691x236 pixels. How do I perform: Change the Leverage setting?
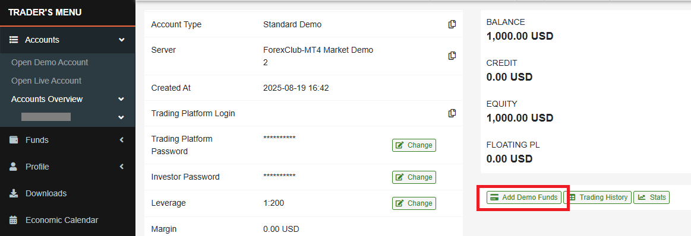pos(414,203)
